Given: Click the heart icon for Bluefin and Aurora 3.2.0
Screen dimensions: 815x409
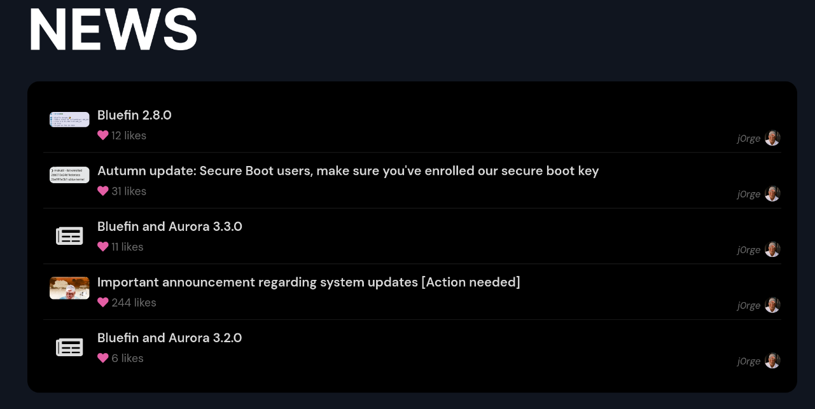Looking at the screenshot, I should click(103, 358).
